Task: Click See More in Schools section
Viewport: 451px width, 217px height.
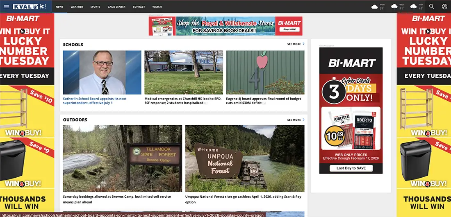Action: coord(294,44)
